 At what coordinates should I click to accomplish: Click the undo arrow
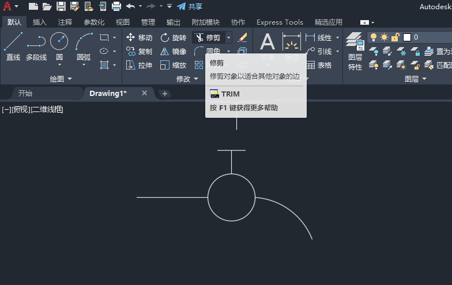tap(130, 6)
